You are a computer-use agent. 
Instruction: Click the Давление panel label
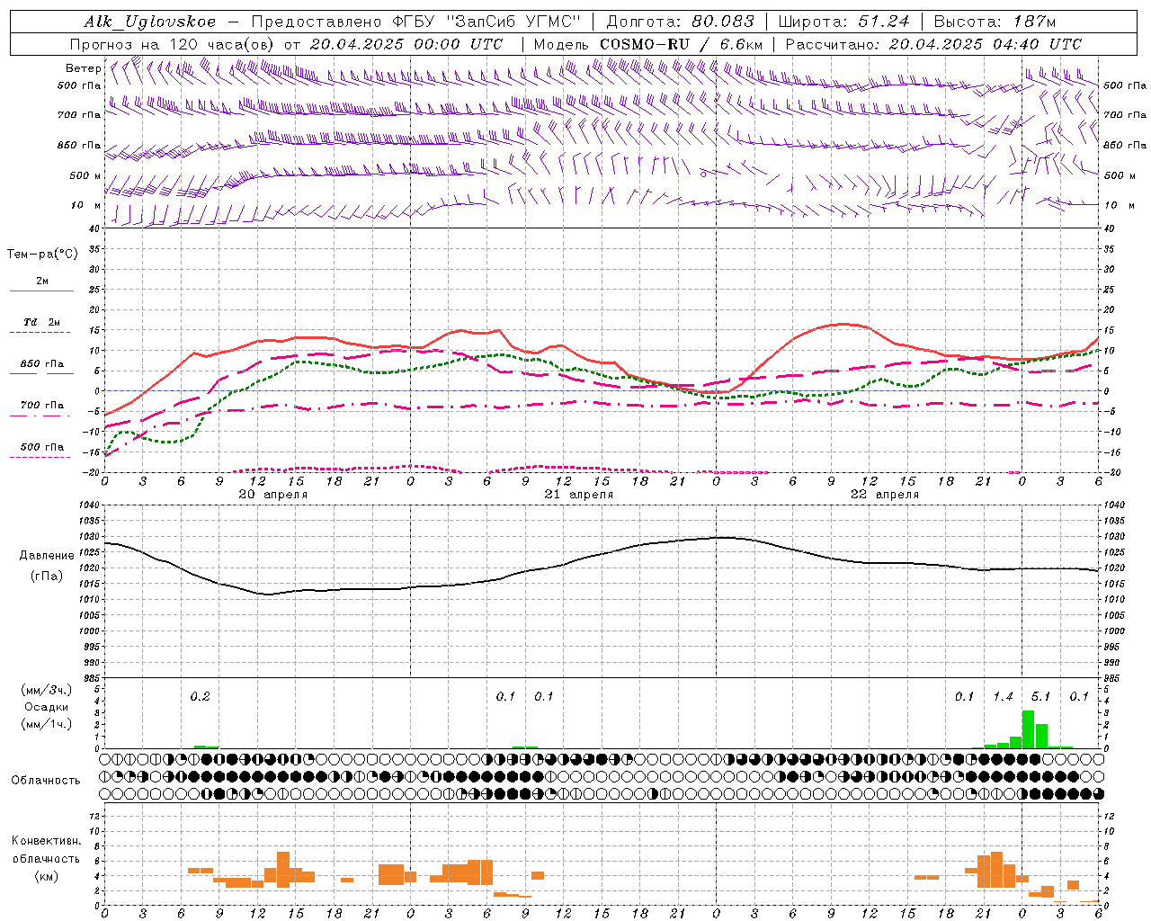click(x=47, y=556)
